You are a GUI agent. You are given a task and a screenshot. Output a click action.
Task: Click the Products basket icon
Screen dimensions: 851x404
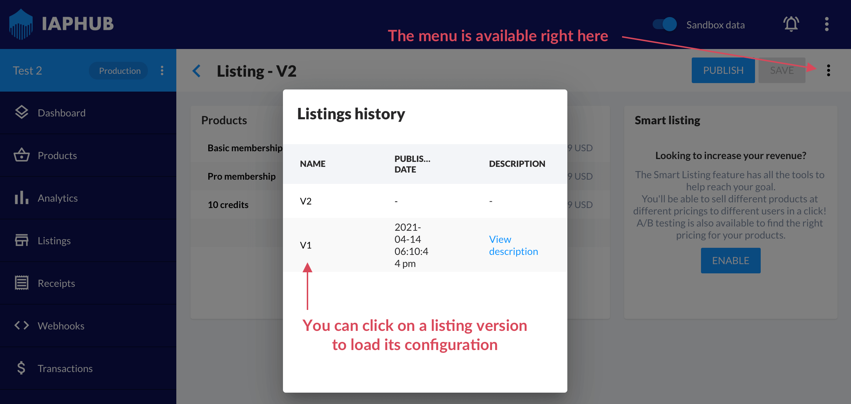pos(22,155)
